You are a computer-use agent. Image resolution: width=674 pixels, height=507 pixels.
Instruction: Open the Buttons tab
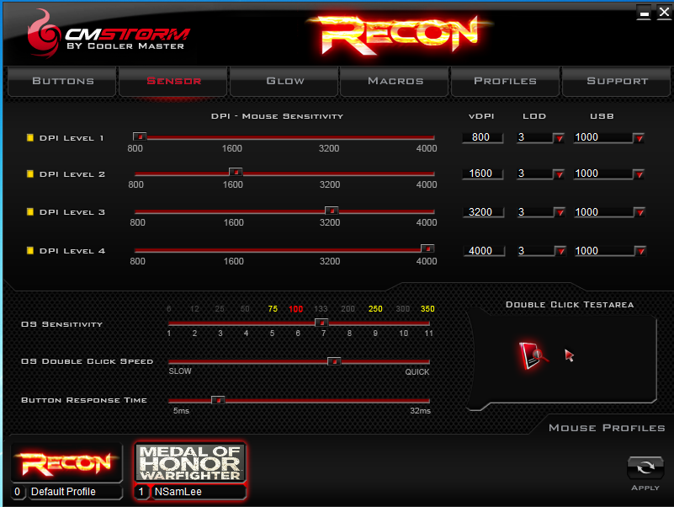pos(63,81)
